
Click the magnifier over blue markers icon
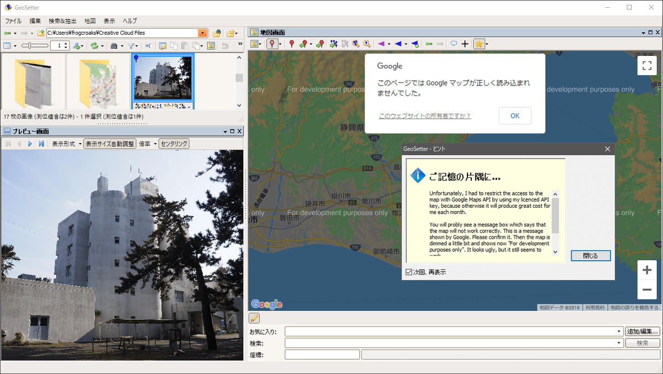356,44
